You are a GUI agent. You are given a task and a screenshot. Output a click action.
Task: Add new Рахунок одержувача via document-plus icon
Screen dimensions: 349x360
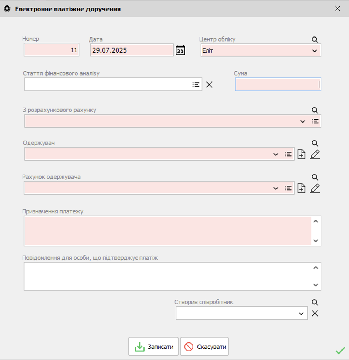pos(301,188)
